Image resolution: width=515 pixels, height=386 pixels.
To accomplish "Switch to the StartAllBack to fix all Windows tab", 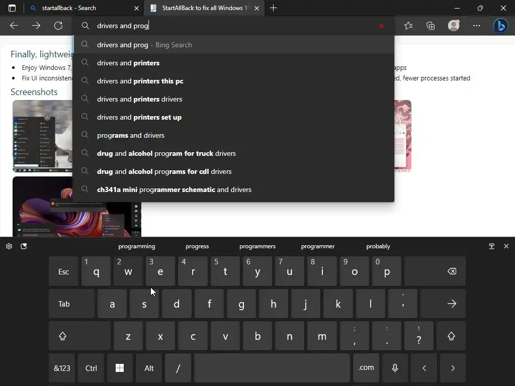I will 204,8.
